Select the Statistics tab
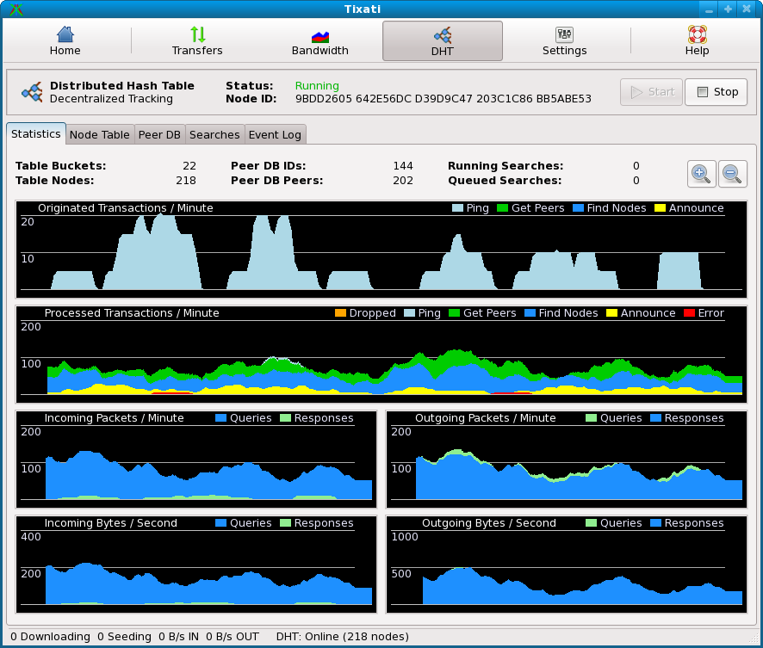 36,134
